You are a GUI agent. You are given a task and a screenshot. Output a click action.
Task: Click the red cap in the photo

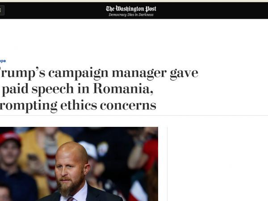10,138
